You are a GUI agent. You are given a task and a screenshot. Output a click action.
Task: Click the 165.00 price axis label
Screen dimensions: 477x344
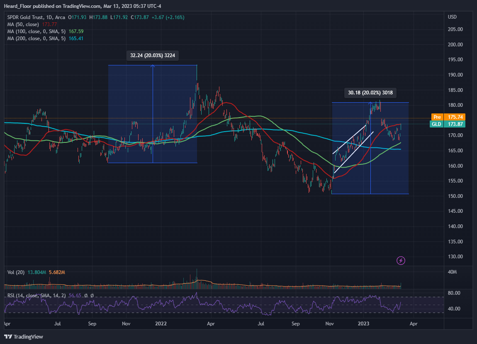455,151
